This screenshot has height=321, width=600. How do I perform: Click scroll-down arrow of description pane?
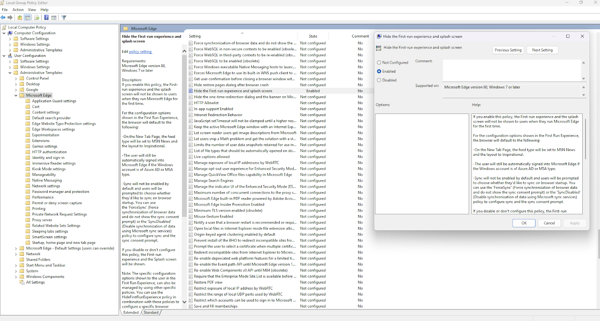[184, 302]
